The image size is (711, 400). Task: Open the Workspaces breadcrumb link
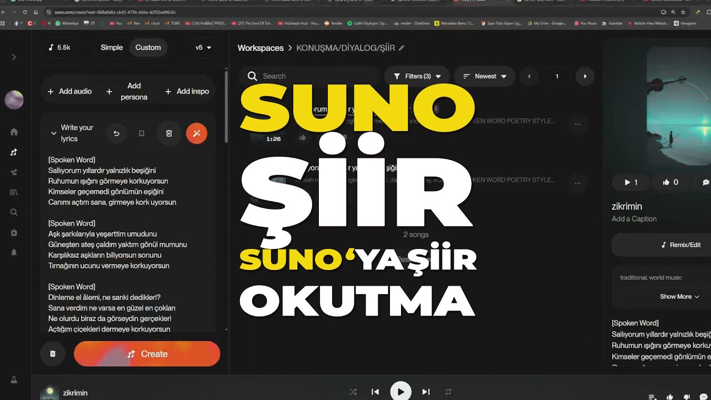tap(261, 48)
